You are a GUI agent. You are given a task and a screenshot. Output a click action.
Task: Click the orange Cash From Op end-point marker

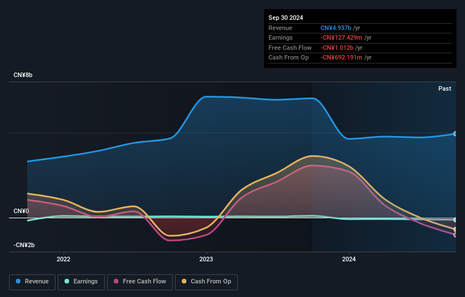455,230
